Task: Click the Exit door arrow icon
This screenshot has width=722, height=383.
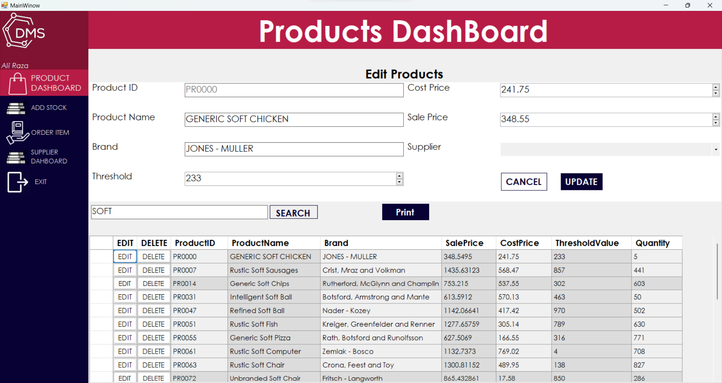Action: 17,182
